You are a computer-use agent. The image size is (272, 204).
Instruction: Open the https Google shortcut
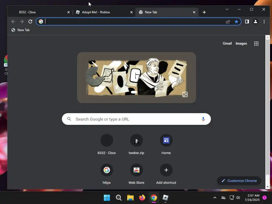(x=107, y=174)
